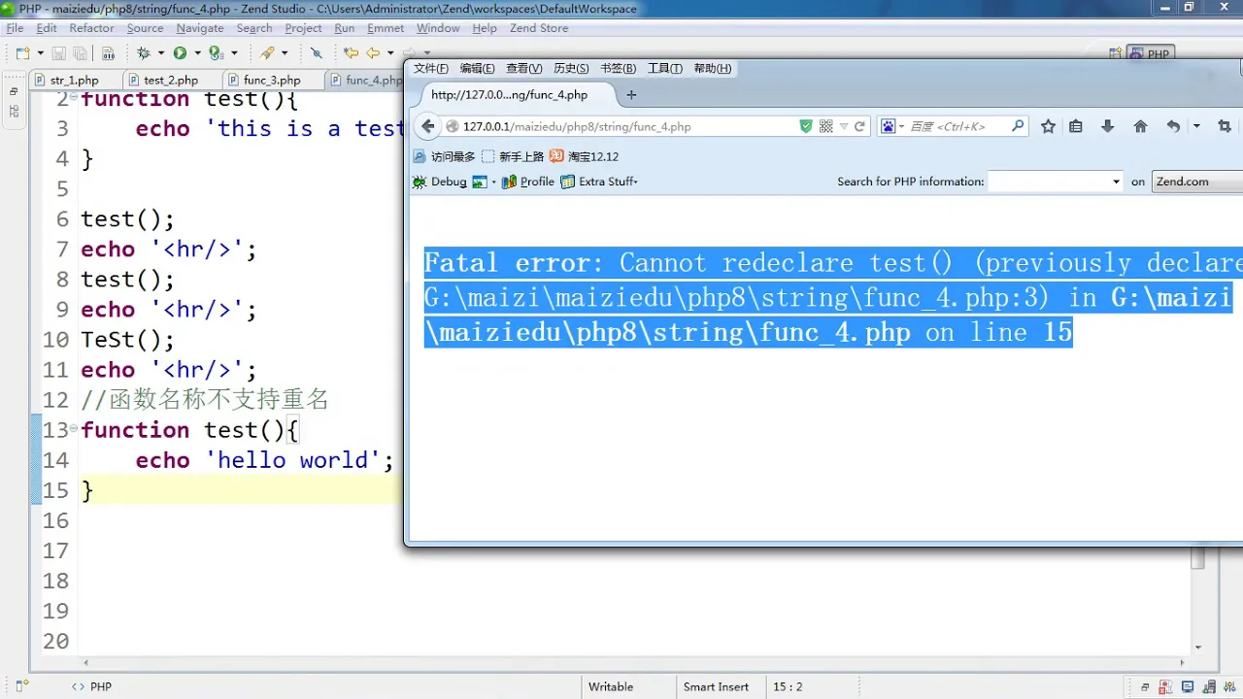The width and height of the screenshot is (1243, 699).
Task: Open the 文件(F) menu in the browser
Action: 430,68
